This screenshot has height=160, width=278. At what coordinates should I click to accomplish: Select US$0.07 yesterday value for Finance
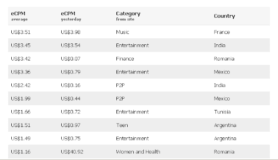coord(70,59)
